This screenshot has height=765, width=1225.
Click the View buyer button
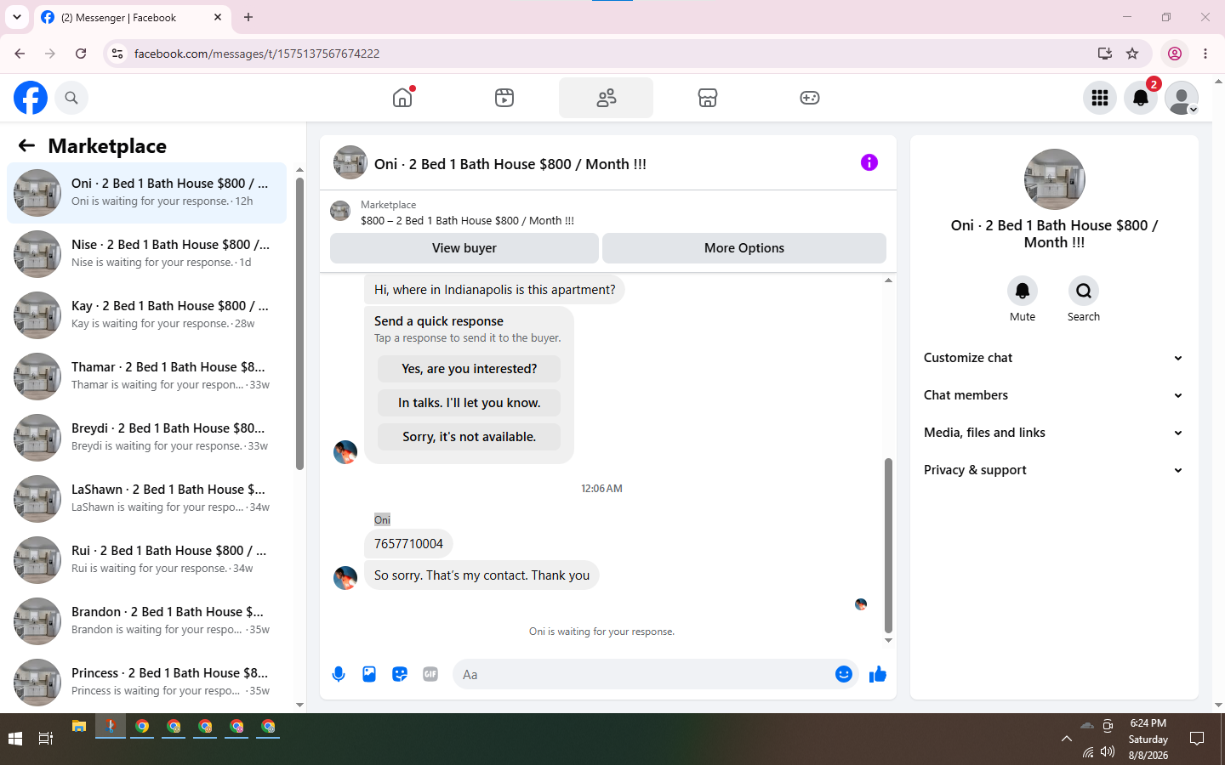click(464, 248)
